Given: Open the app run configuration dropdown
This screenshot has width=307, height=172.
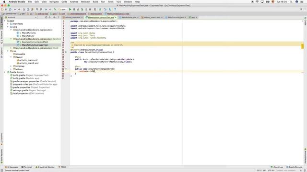Looking at the screenshot, I should (x=63, y=10).
